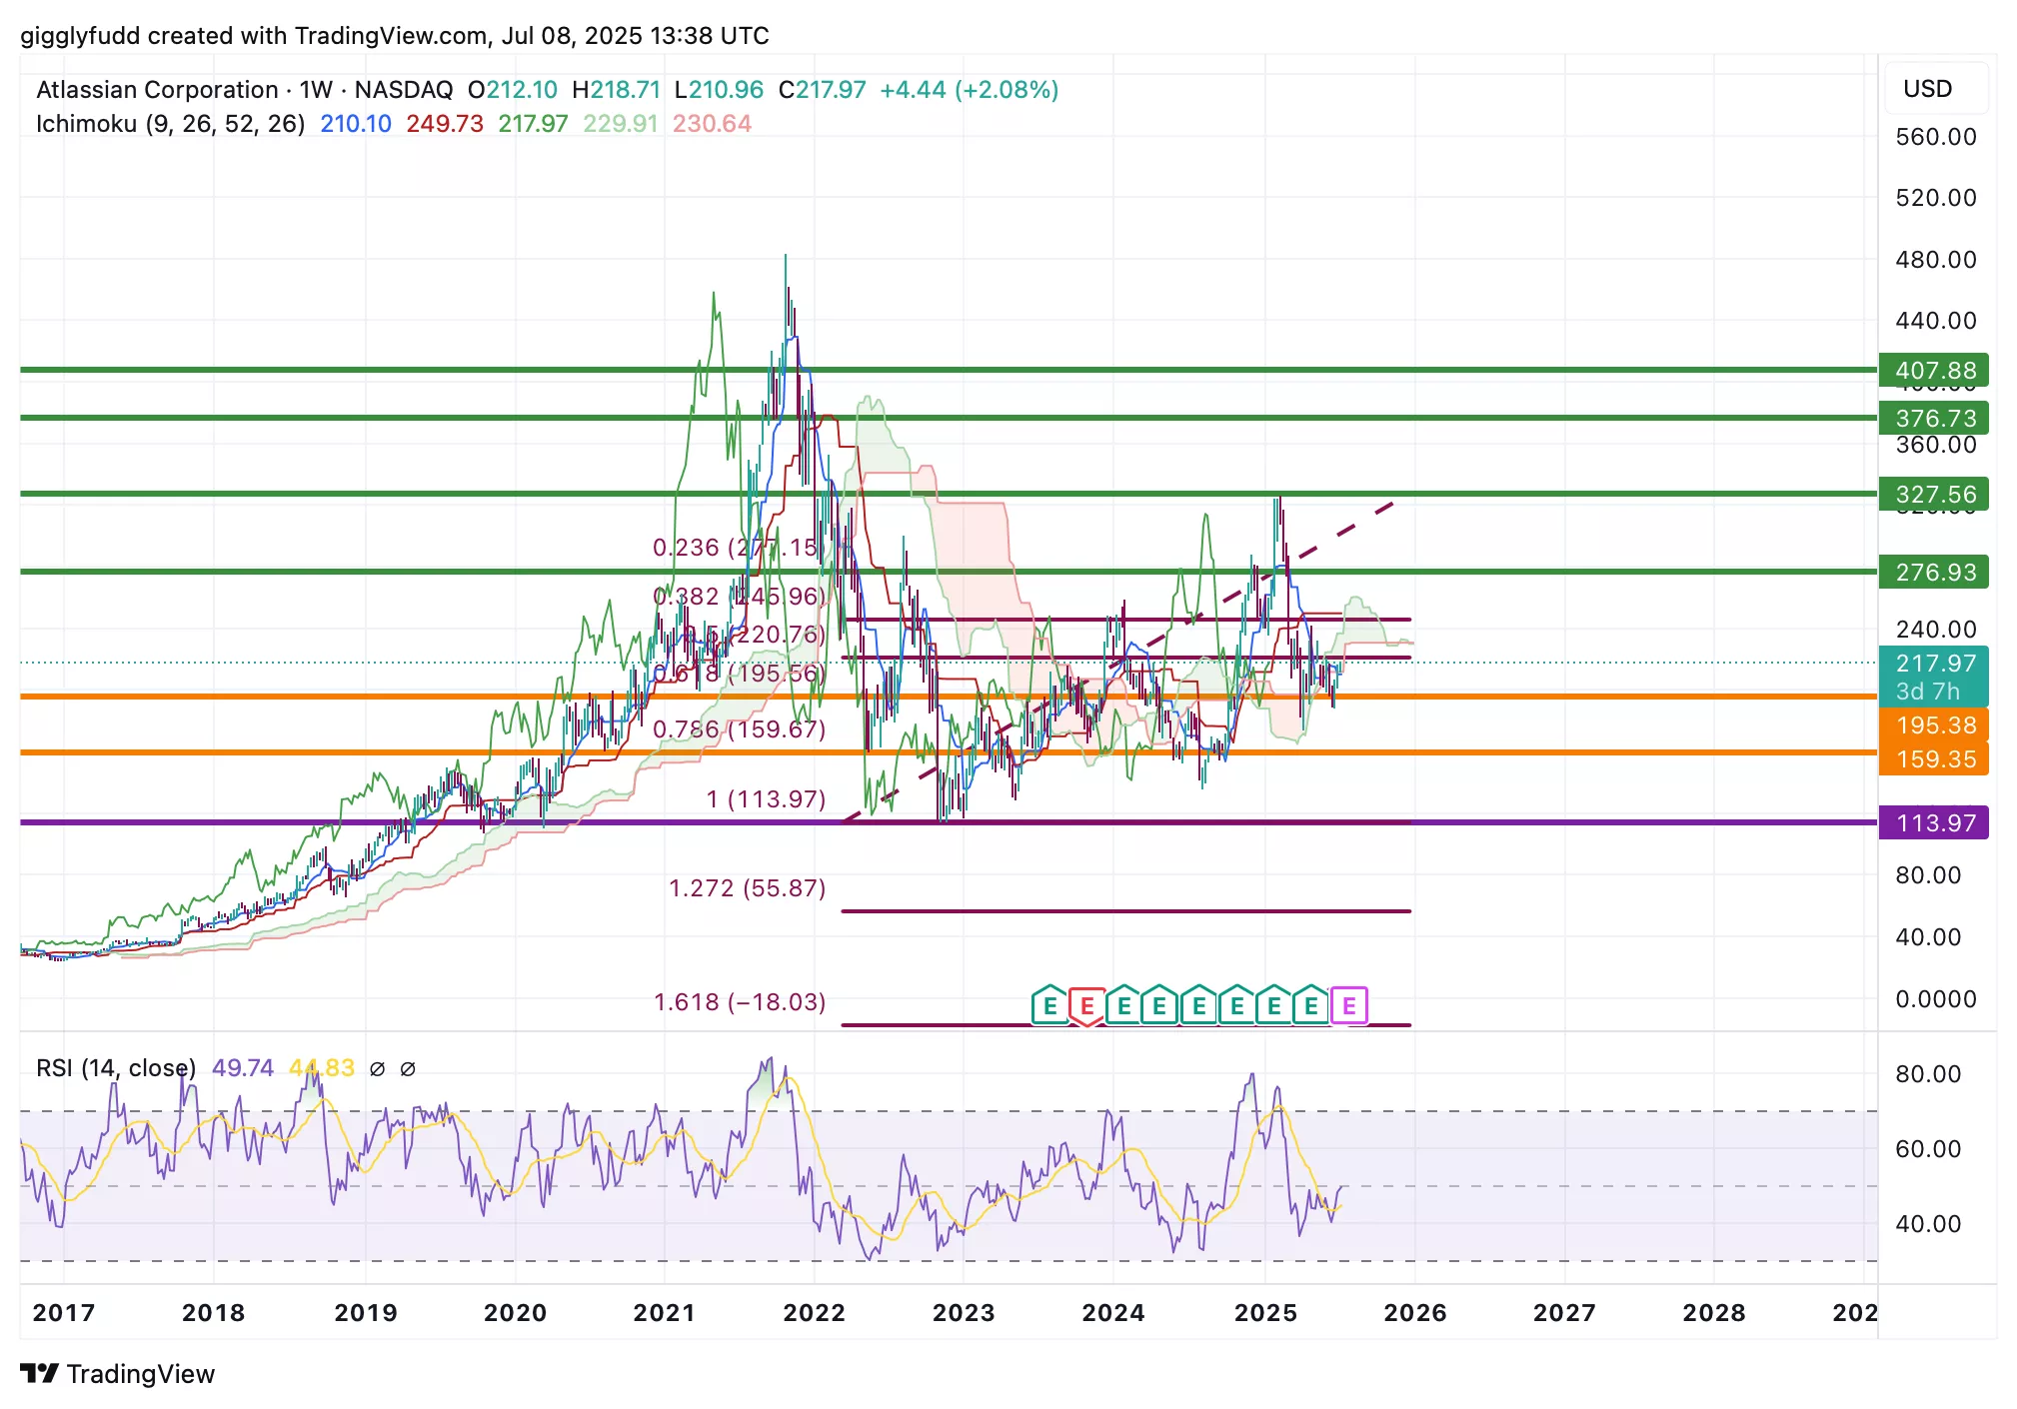Viewport: 2017px width, 1409px height.
Task: Click the first RSI empty-value symbol
Action: pos(377,1068)
